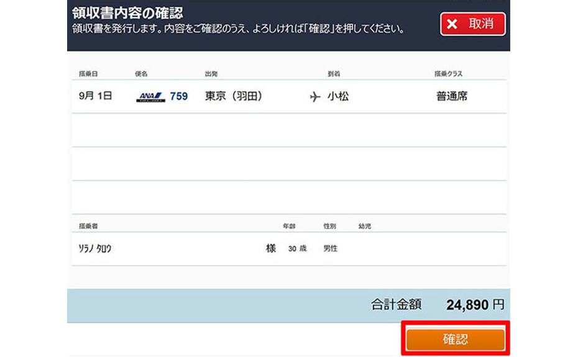Click the 領収書内容の確認 heading

(127, 13)
